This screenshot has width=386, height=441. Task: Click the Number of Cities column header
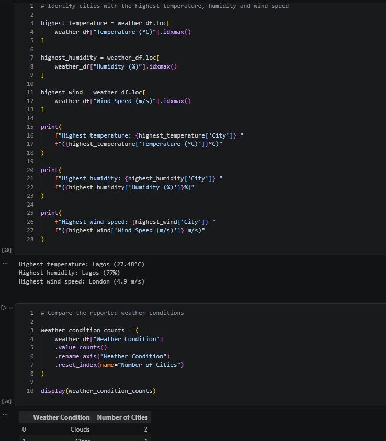[x=122, y=417]
